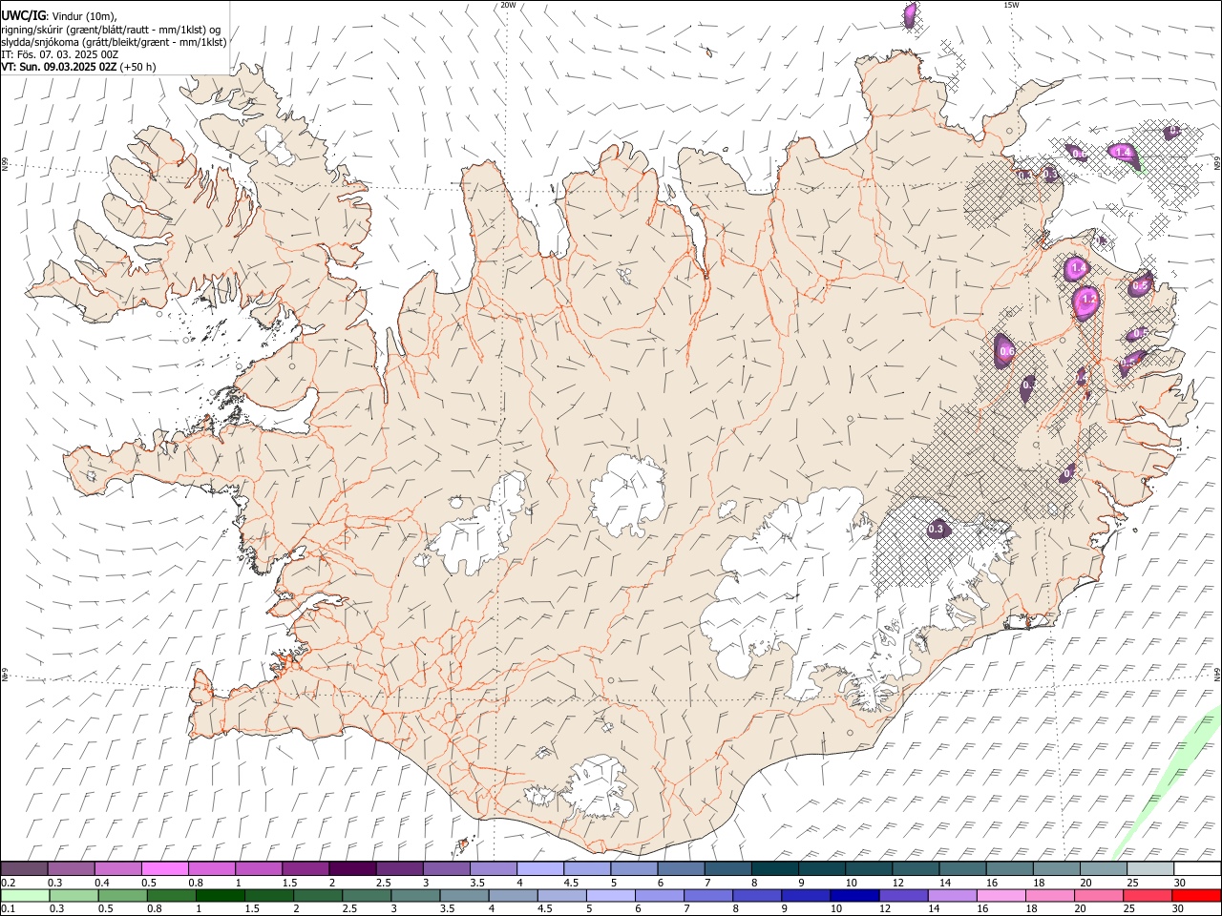This screenshot has width=1222, height=916.
Task: Click the darkest green 1–1.5 lower legend swatch
Action: (220, 896)
